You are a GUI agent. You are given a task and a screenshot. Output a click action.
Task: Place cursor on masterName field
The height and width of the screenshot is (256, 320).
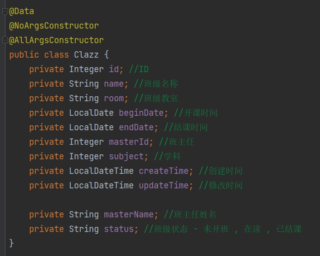coord(131,215)
